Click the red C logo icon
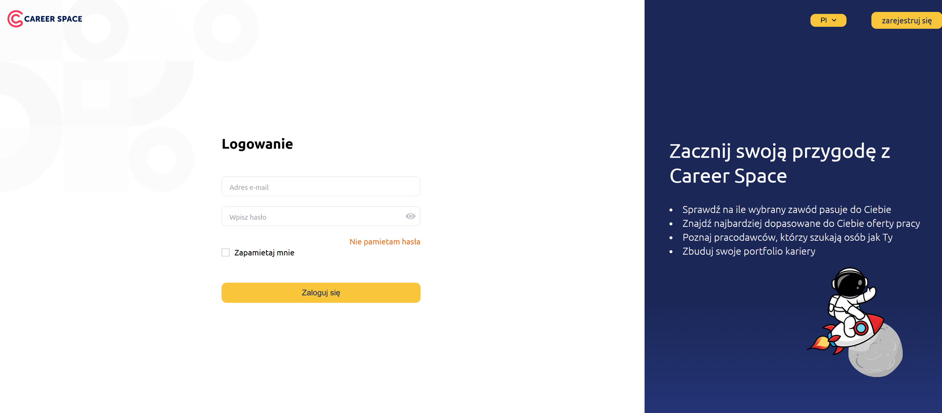942x413 pixels. [x=15, y=19]
